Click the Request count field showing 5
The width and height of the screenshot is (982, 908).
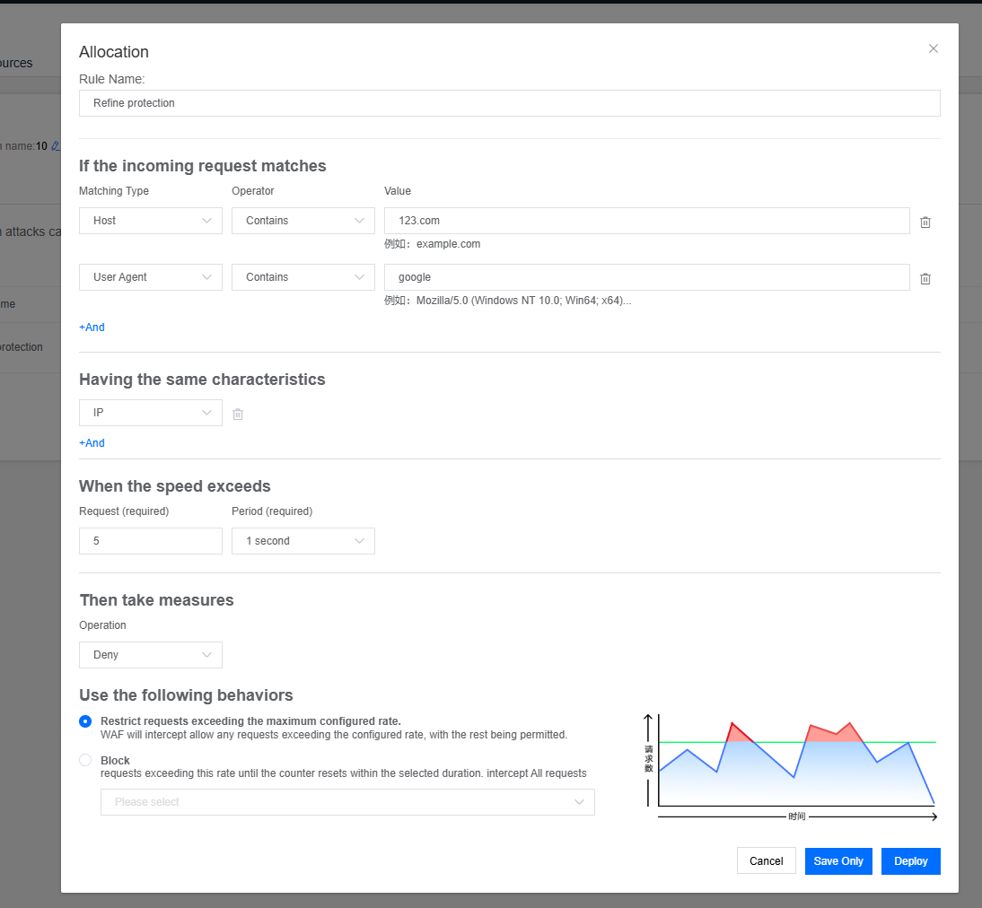(x=150, y=541)
